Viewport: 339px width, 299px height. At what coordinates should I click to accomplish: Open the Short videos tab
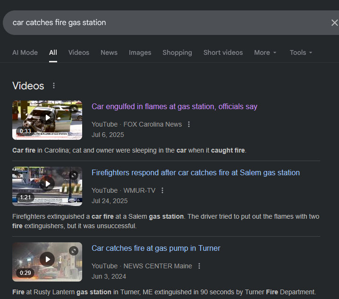223,52
